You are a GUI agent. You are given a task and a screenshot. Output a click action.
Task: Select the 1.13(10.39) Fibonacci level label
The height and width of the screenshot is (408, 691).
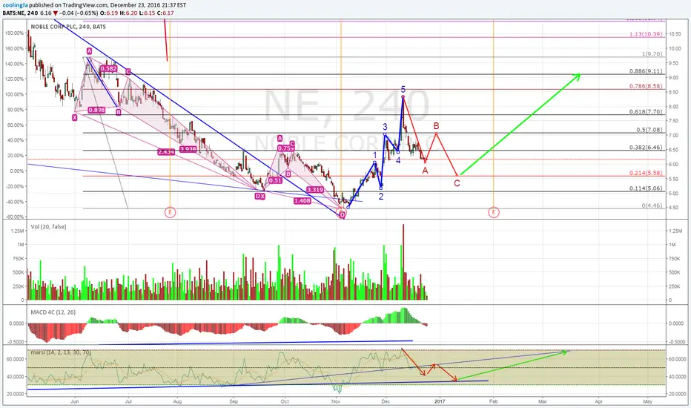646,34
